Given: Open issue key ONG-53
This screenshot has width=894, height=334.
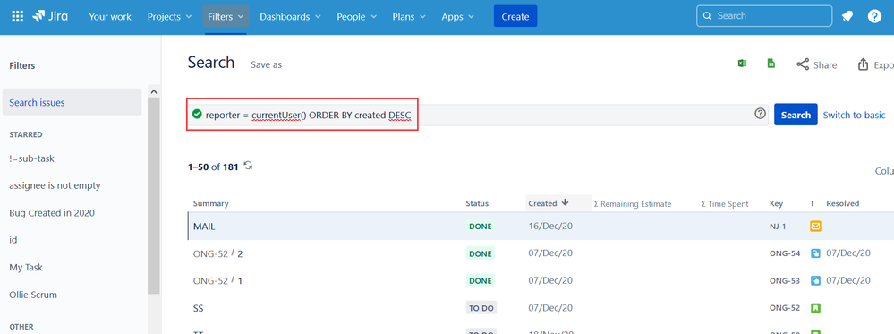Looking at the screenshot, I should (785, 281).
